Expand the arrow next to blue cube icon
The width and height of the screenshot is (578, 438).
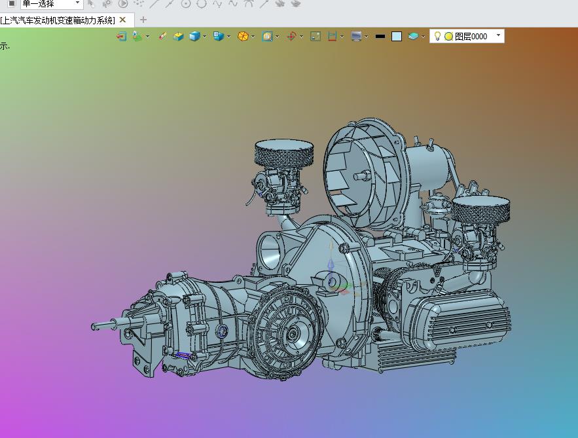205,37
